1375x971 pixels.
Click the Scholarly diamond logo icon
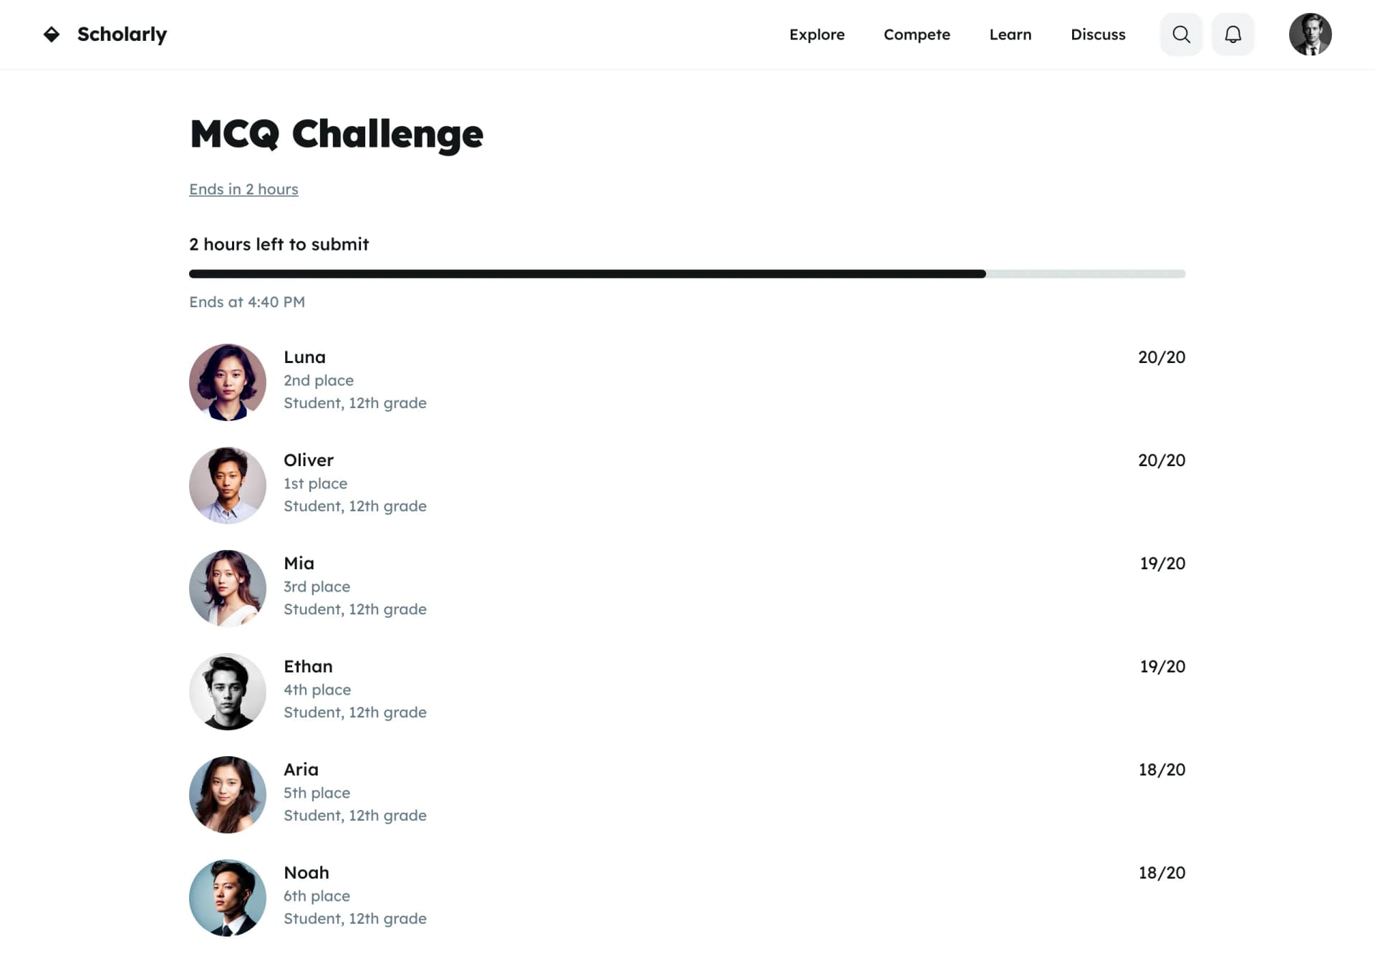(52, 34)
